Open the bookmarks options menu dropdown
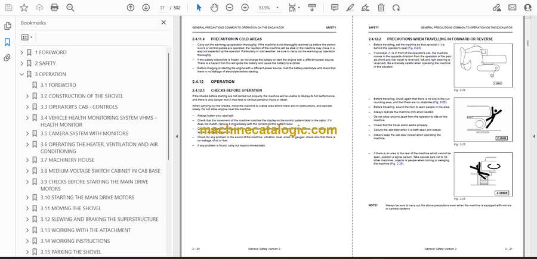Viewport: 537px width, 259px height. 27,38
